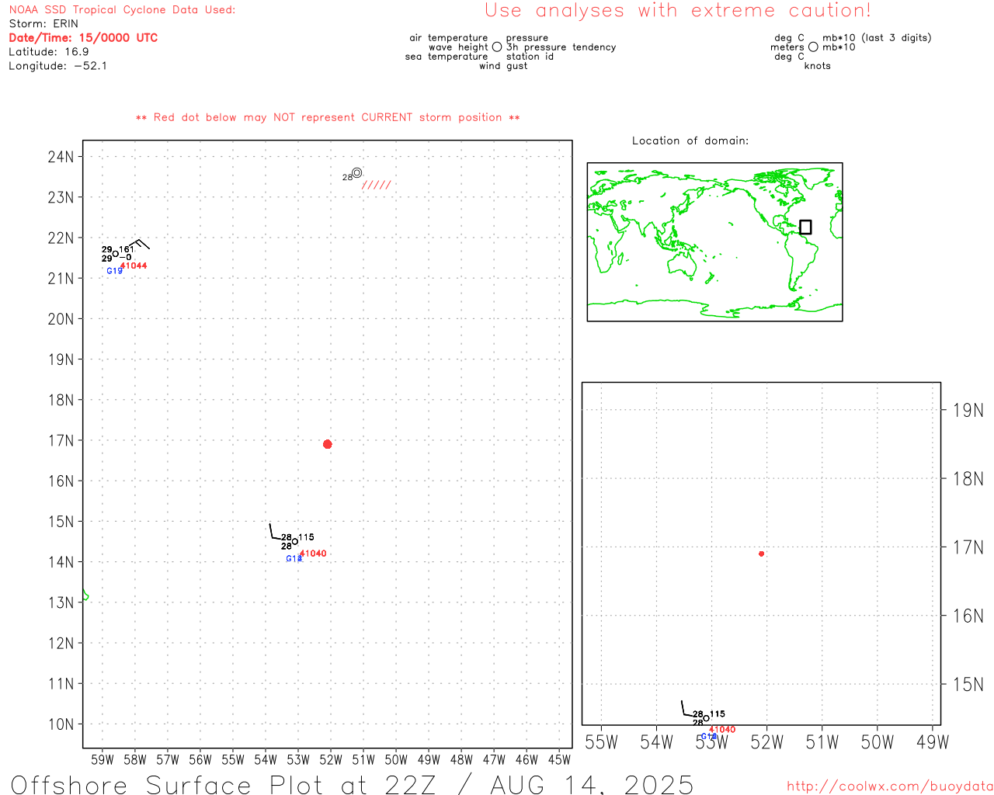994x795 pixels.
Task: Click the 19N label on inset map
Action: pyautogui.click(x=968, y=411)
